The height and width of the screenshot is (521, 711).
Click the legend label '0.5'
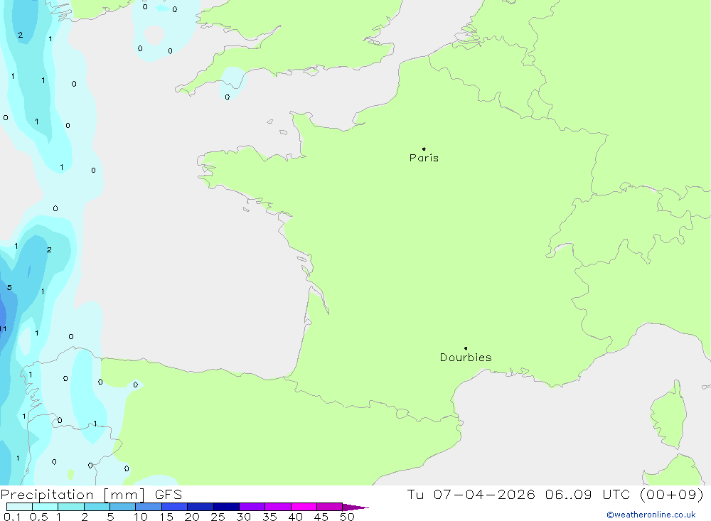(x=38, y=517)
